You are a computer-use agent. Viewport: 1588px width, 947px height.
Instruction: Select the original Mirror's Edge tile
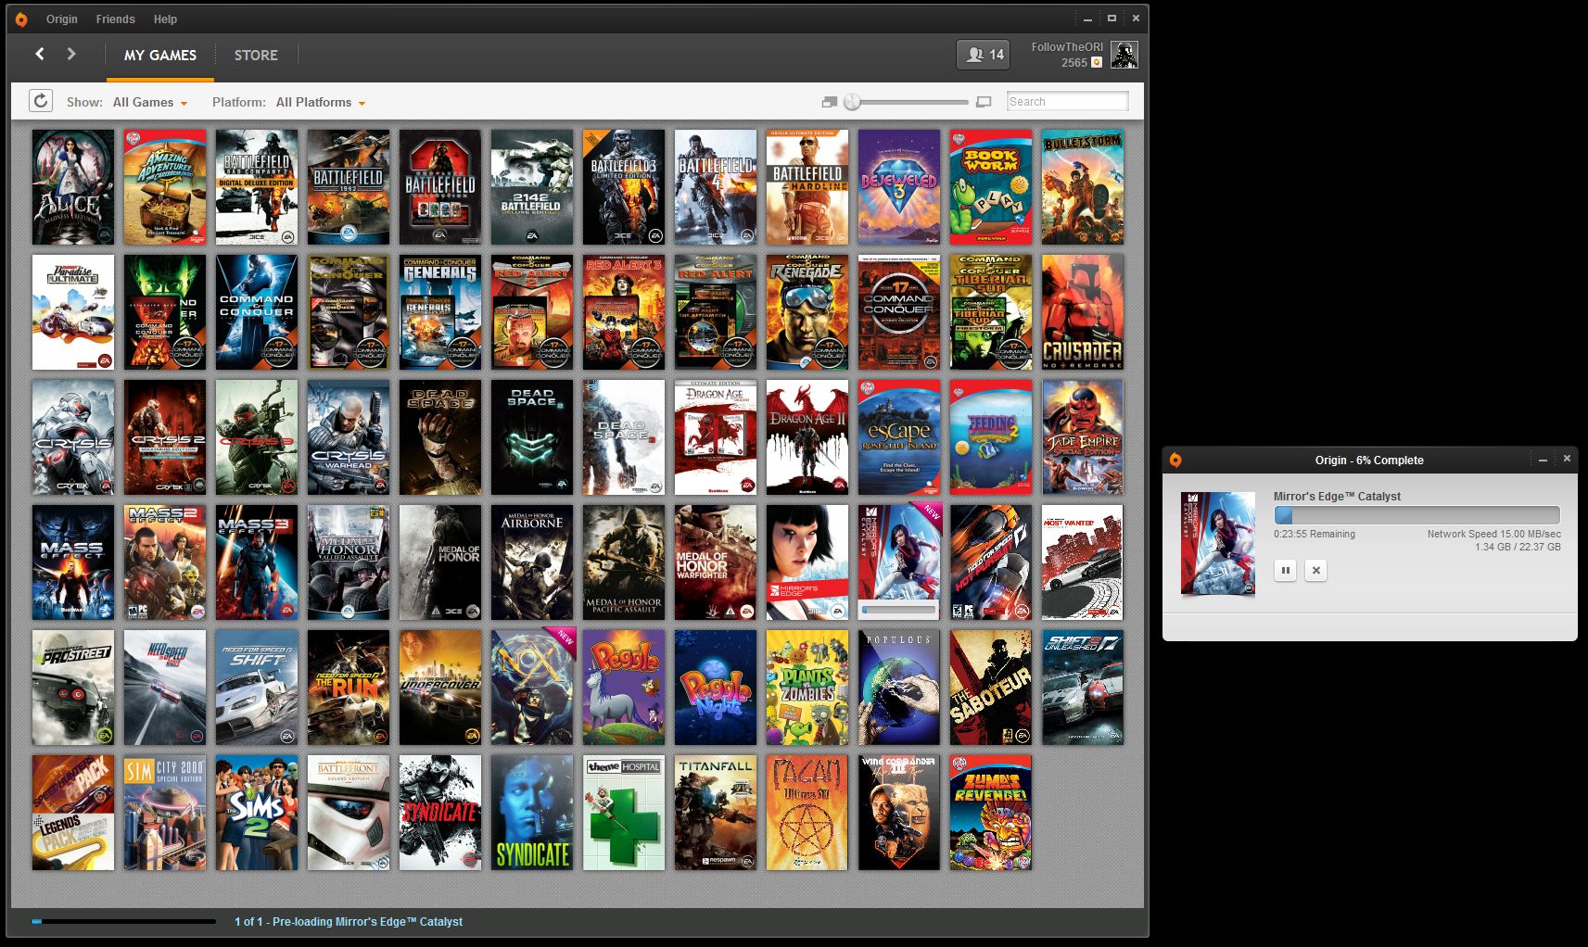tap(807, 562)
